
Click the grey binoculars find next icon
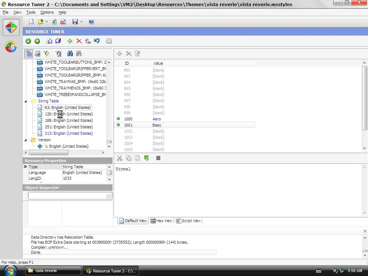[79, 54]
